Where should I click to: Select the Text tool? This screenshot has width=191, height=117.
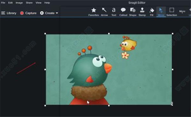click(114, 12)
